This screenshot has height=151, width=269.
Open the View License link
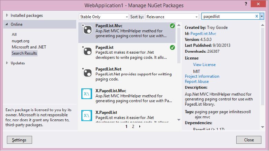tap(204, 65)
